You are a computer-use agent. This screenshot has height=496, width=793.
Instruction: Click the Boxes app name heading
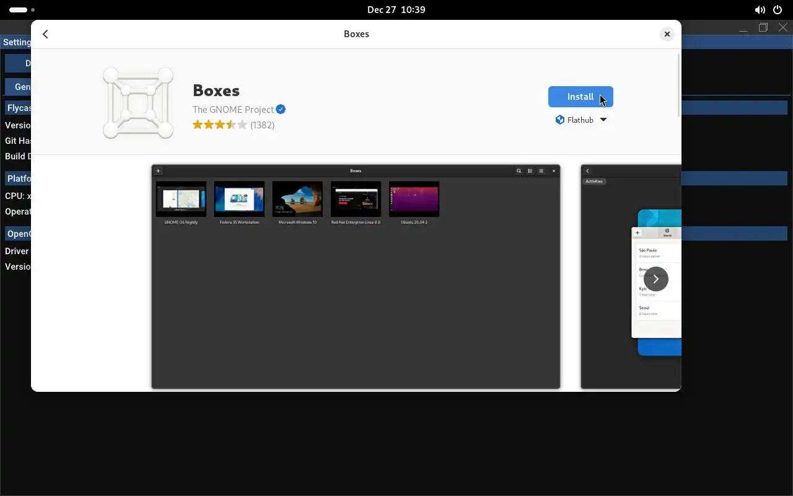216,90
